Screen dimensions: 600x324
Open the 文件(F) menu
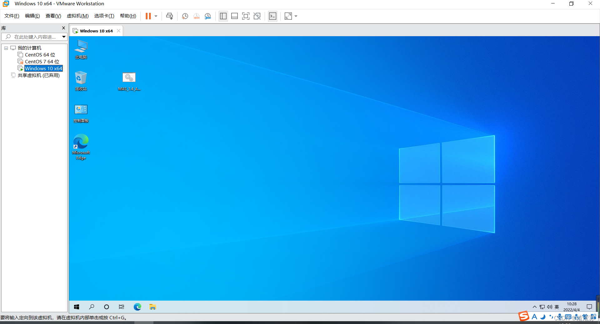(12, 16)
